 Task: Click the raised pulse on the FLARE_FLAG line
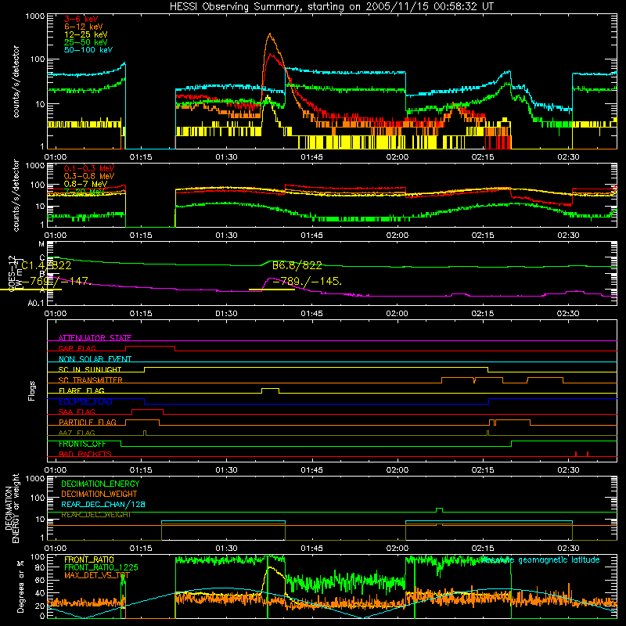tap(270, 390)
